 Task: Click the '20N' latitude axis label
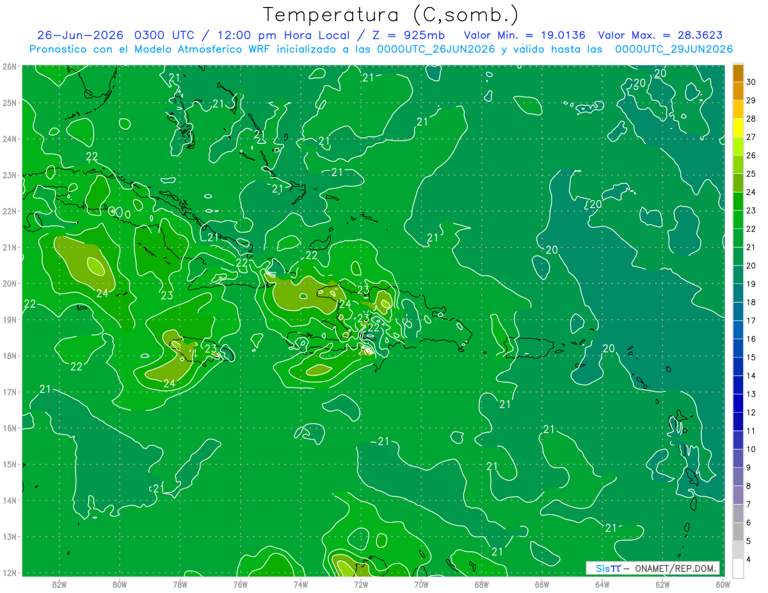pos(10,283)
